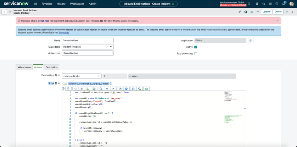This screenshot has height=147, width=297.
Task: Click find next down arrow in script toolbar
Action: (x=107, y=89)
